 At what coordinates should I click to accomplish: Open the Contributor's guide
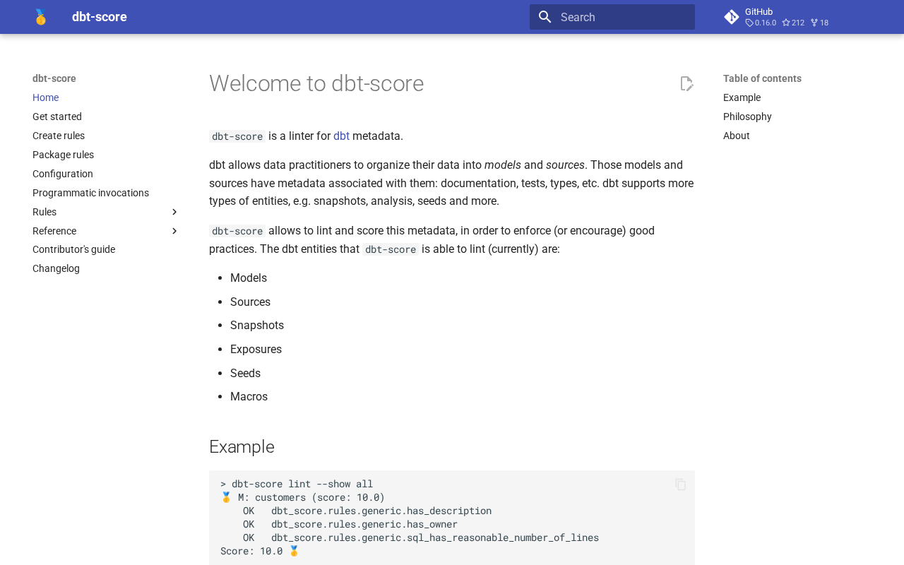(73, 249)
